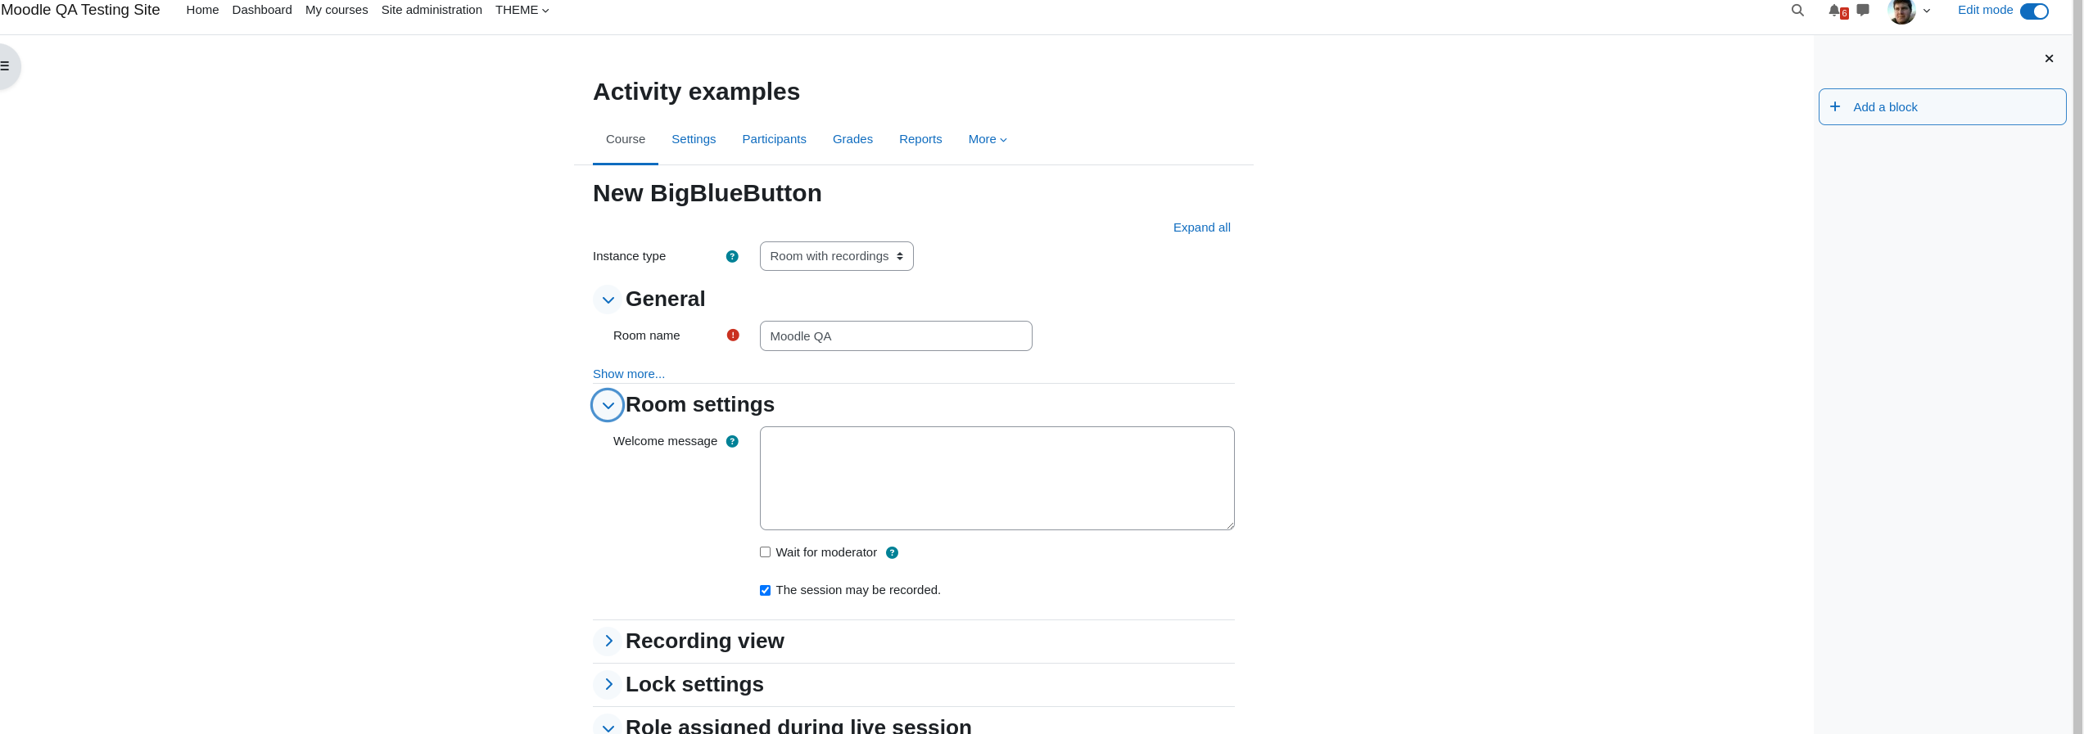Expand the Recording view section

pyautogui.click(x=608, y=641)
